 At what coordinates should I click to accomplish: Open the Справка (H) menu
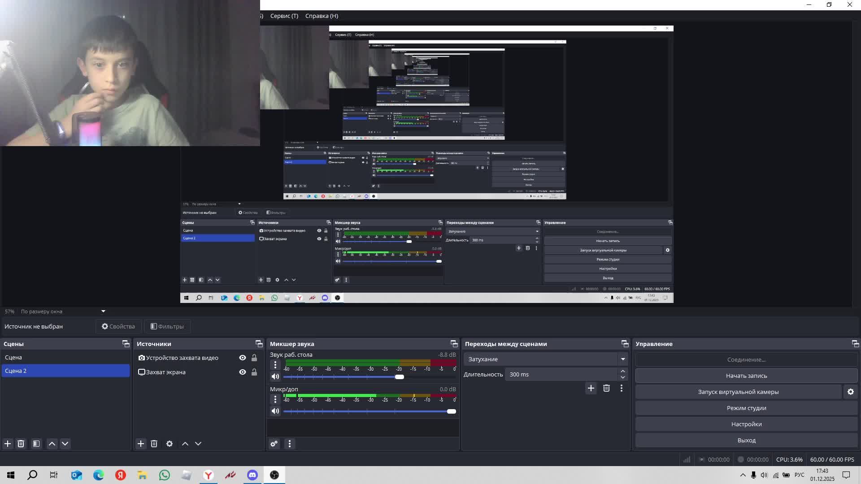[322, 16]
